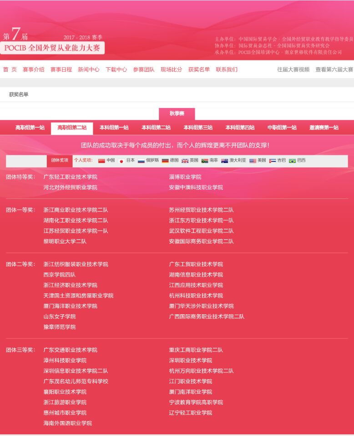Select the 本科组第三站 tab
The height and width of the screenshot is (436, 354).
coord(198,128)
